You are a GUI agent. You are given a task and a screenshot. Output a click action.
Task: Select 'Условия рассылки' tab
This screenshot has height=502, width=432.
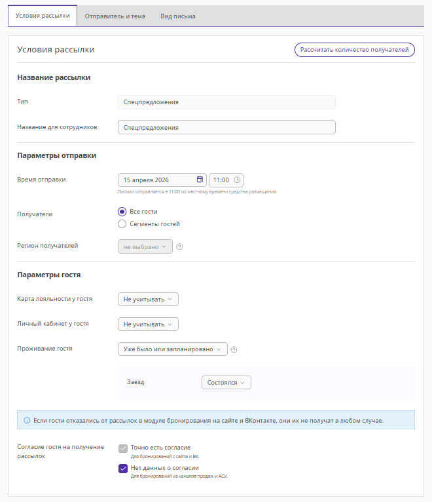point(43,16)
